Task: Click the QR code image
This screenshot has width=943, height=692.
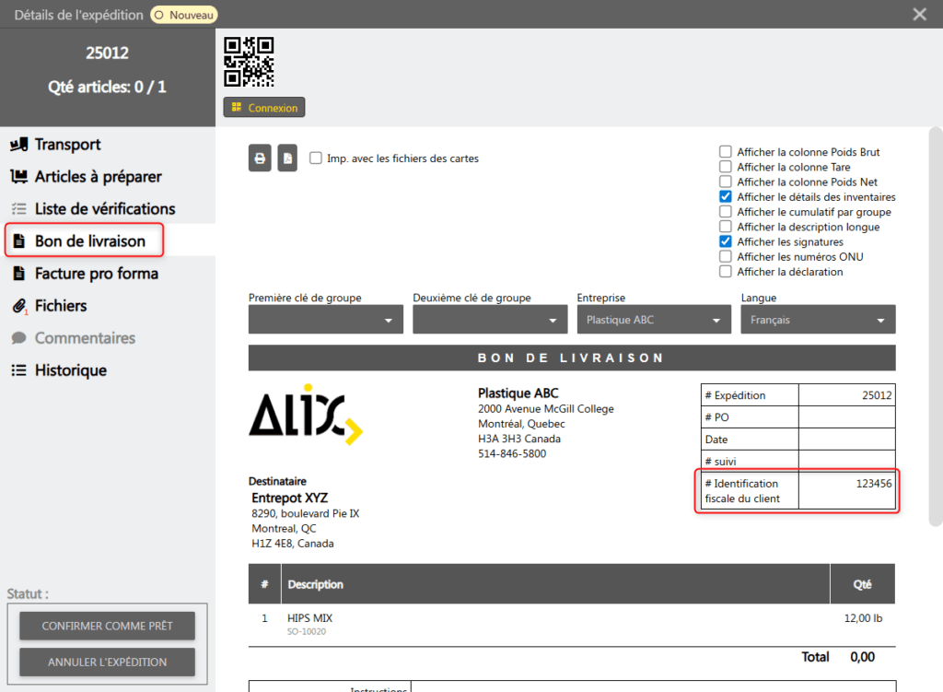Action: click(x=249, y=62)
